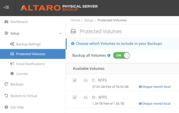Turn off the Backup all Volumes switch
179x113 pixels.
tap(121, 55)
